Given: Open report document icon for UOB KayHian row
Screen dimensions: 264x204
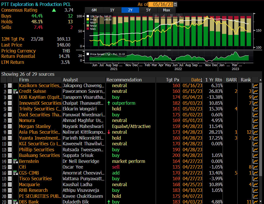Looking at the screenshot, I should 10,97.
